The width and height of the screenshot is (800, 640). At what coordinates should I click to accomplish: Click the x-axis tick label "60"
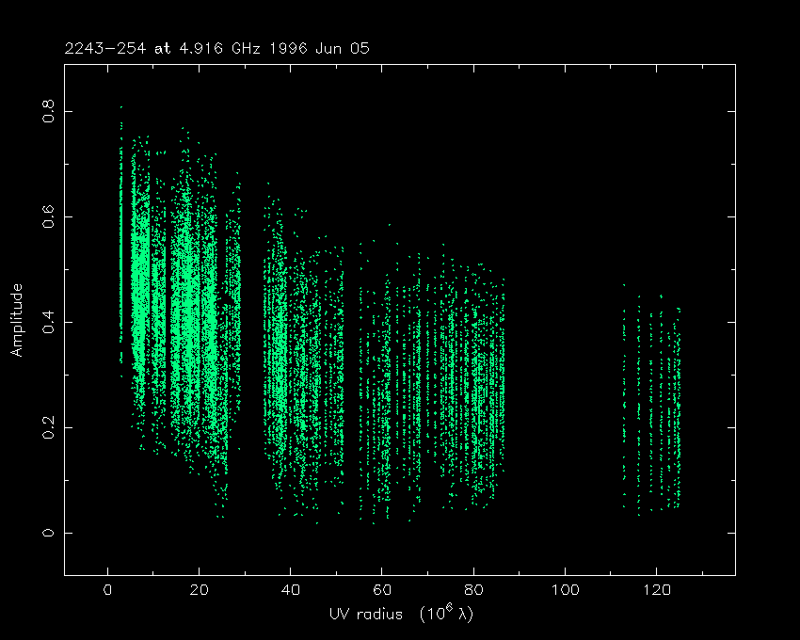click(x=382, y=592)
